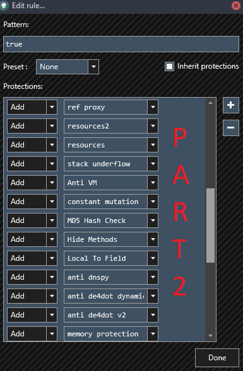Open Add action dropdown beside resources2
243x371 pixels.
click(32, 126)
